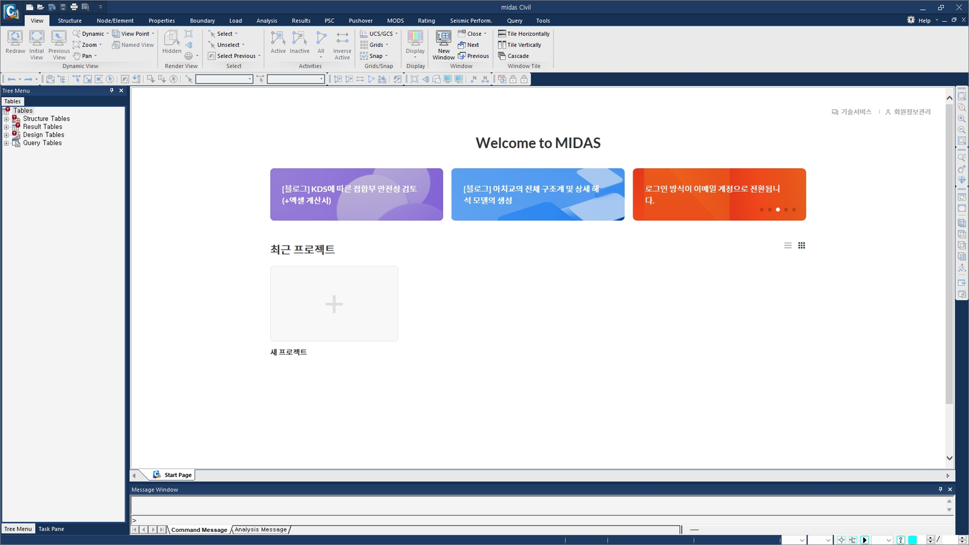
Task: Click Tile Horizontally
Action: pyautogui.click(x=524, y=33)
